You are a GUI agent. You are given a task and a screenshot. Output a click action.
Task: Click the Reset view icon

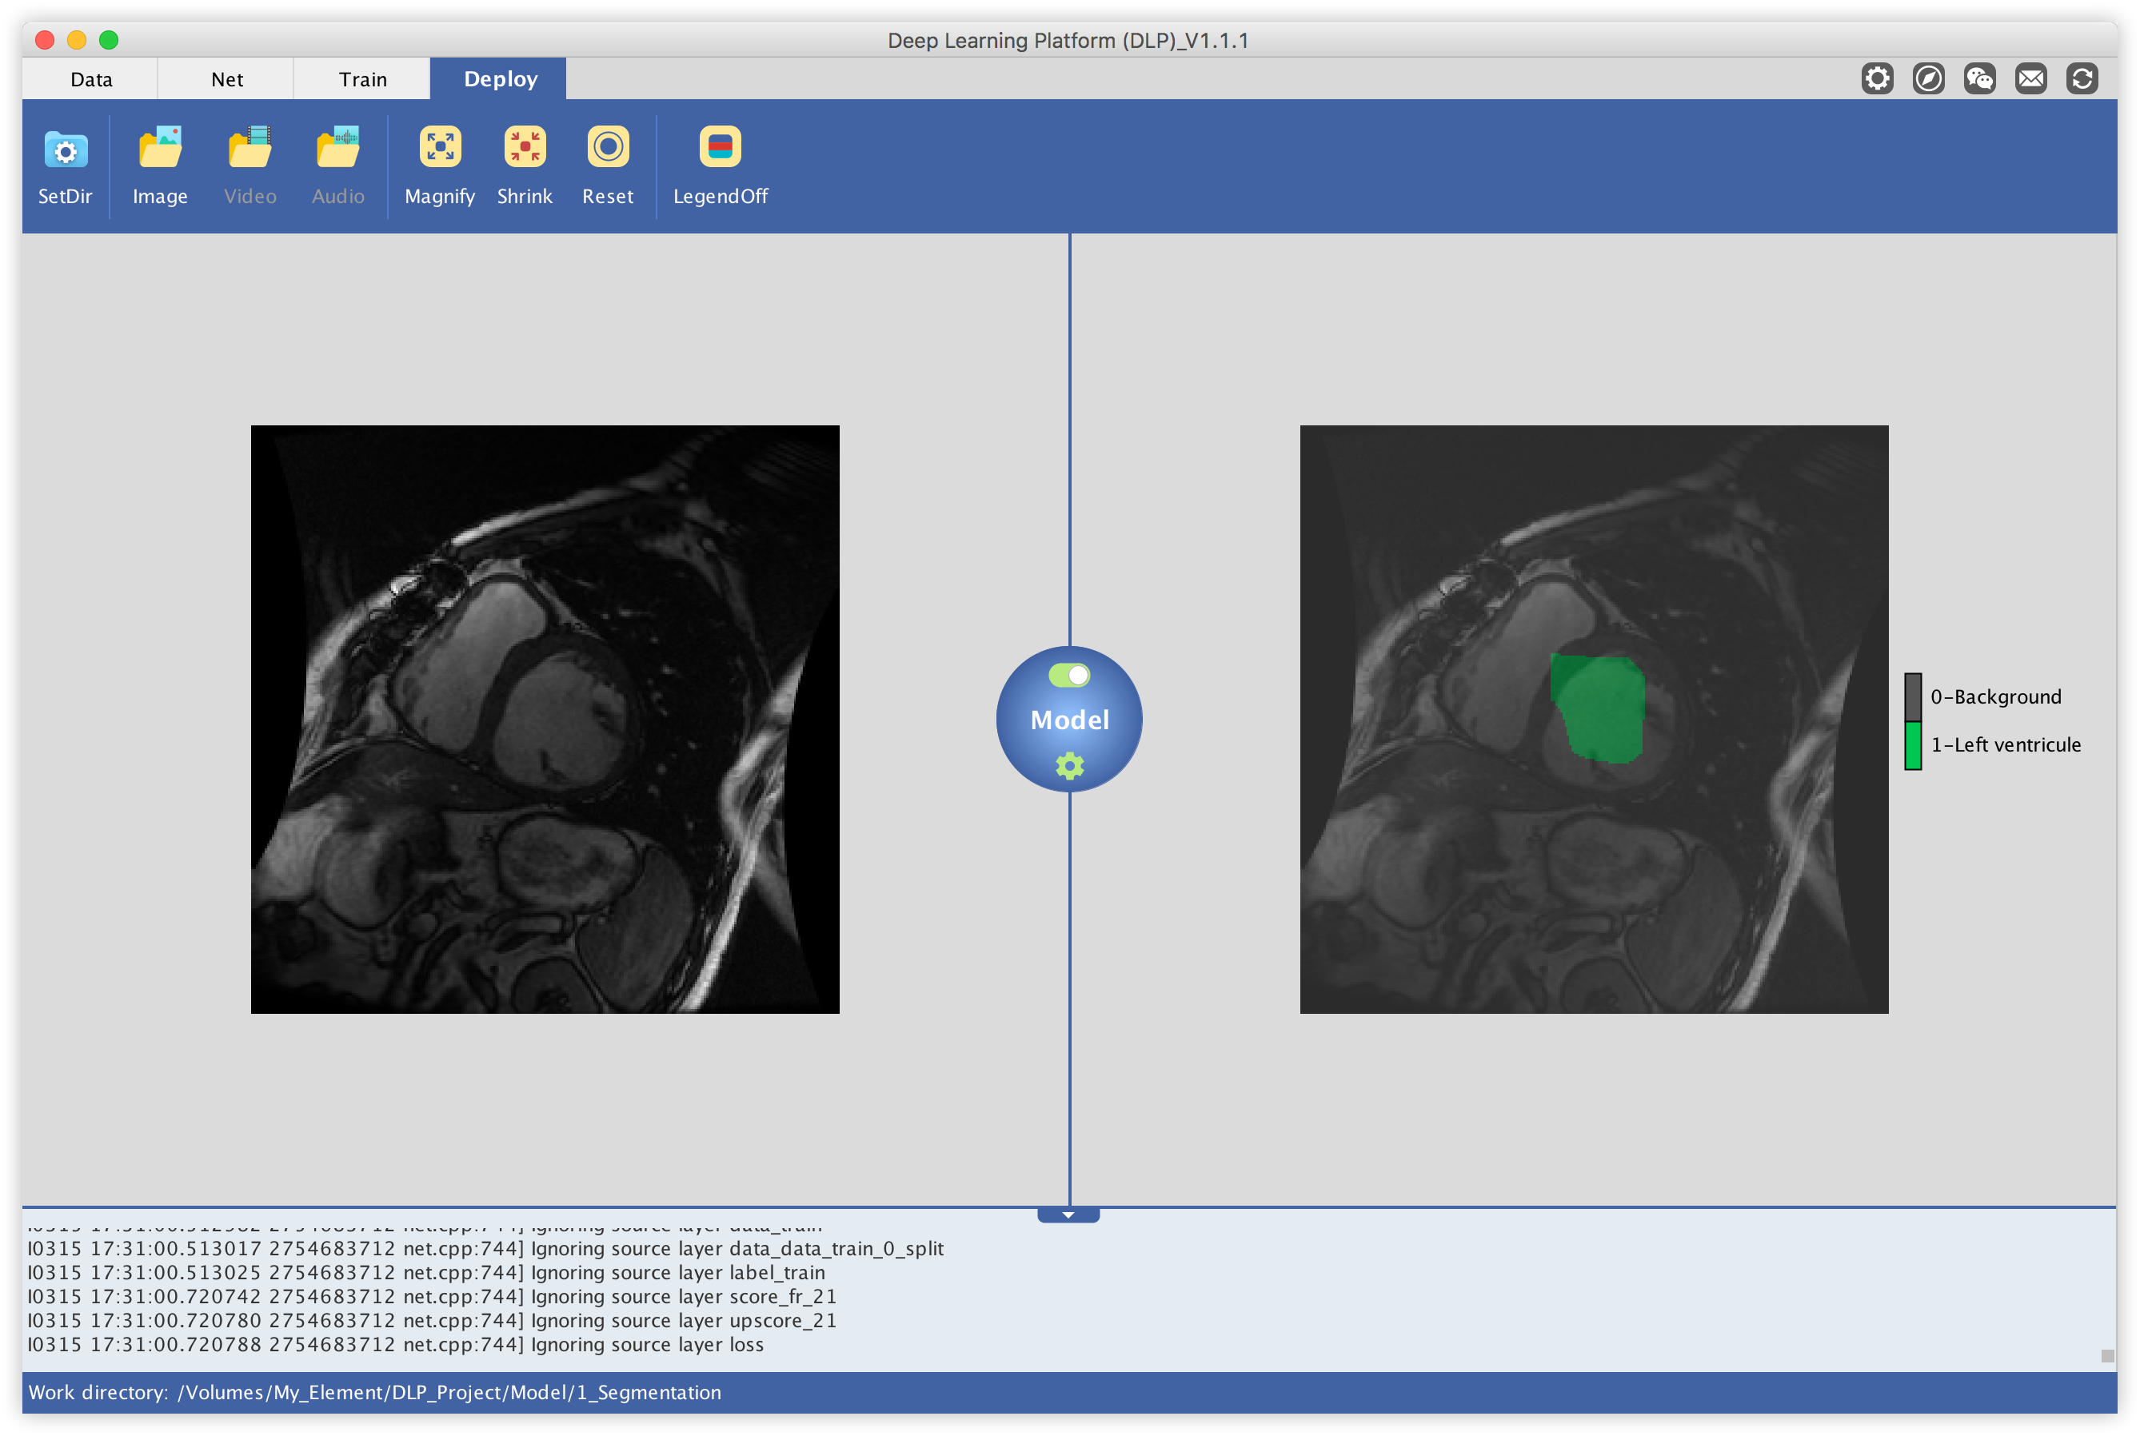pyautogui.click(x=608, y=147)
